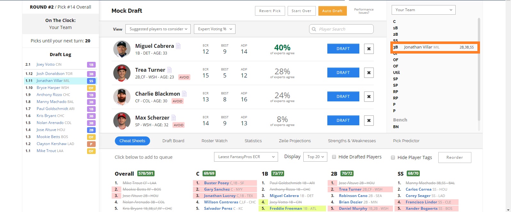Switch to the Draft Board tab

[x=173, y=141]
